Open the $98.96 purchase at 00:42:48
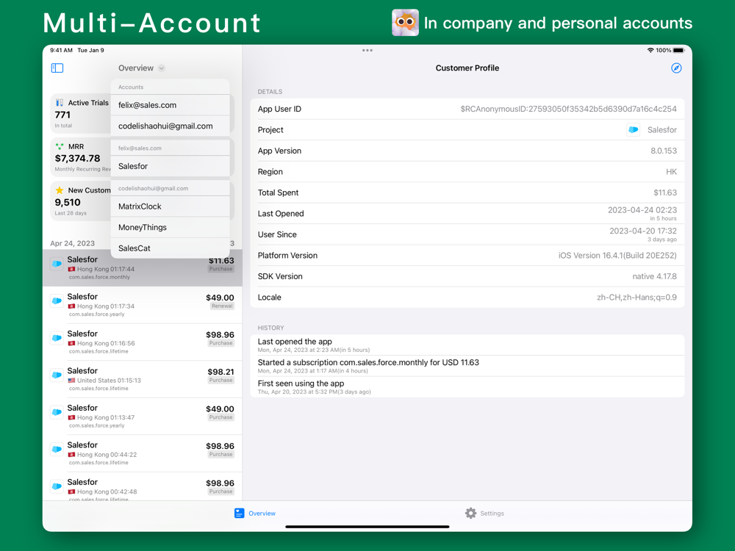This screenshot has height=551, width=735. coord(143,486)
